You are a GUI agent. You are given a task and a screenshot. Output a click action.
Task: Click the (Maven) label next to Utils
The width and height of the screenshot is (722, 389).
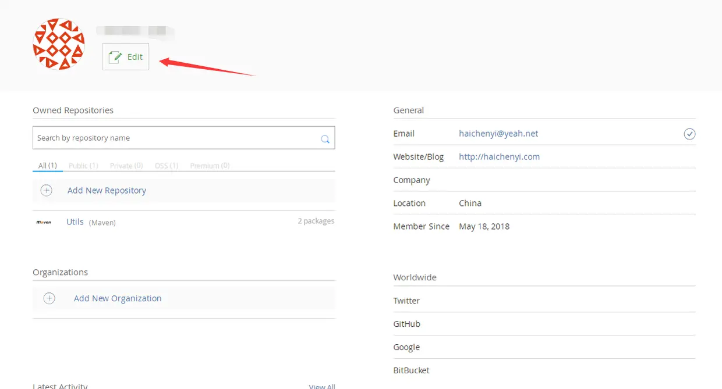pos(102,223)
